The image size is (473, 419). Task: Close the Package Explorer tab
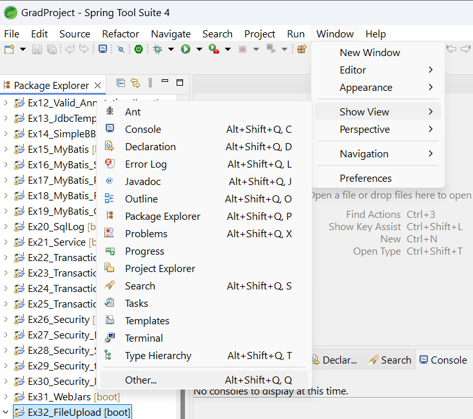[x=97, y=86]
